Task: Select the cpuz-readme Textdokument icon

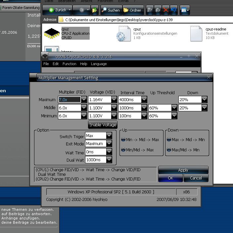Action: pyautogui.click(x=196, y=34)
